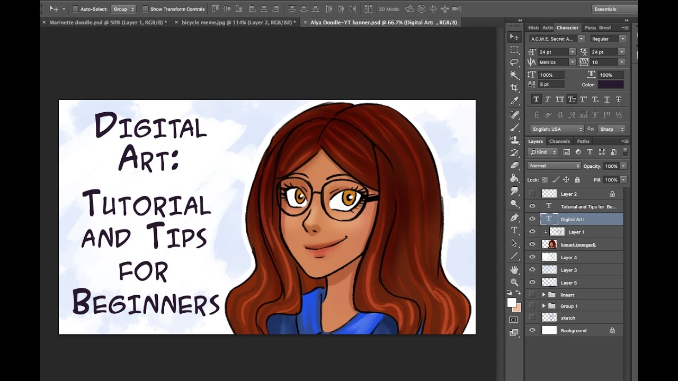Select the Lasso tool

click(514, 62)
